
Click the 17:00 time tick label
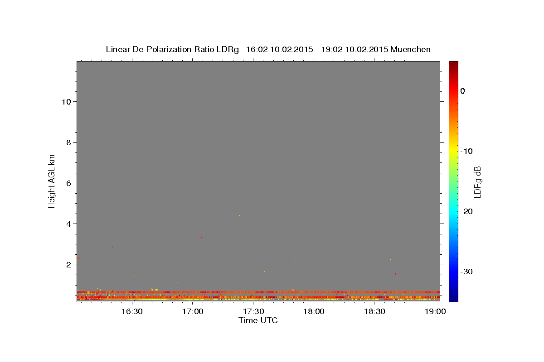(193, 311)
